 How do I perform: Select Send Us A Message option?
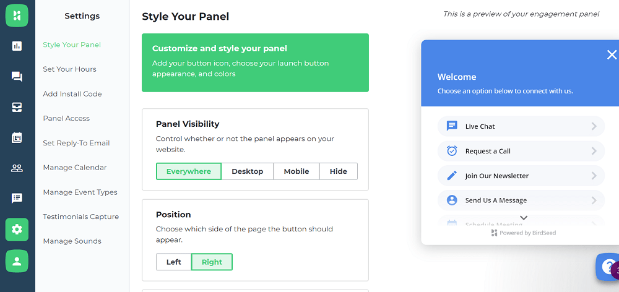click(521, 200)
